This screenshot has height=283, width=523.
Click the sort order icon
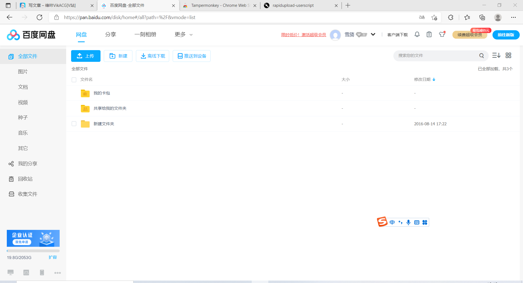tap(496, 56)
